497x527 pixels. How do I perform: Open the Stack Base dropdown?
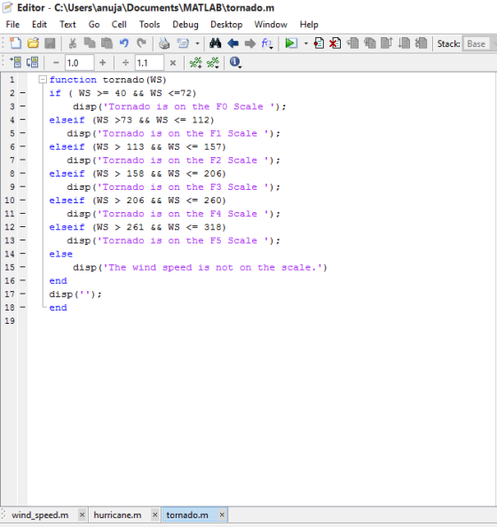(479, 43)
